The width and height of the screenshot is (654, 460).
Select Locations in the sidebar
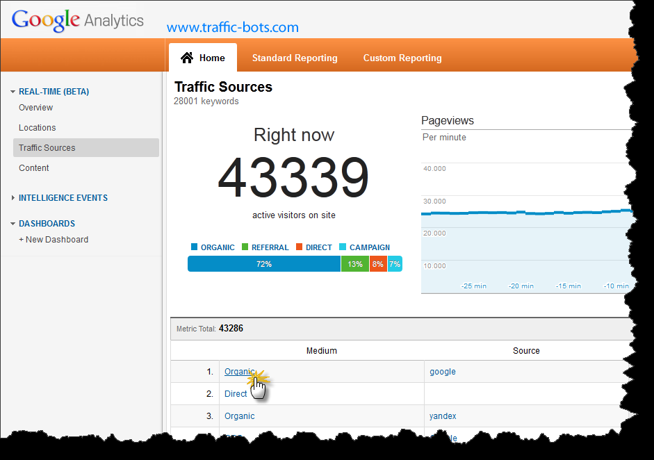click(x=38, y=128)
